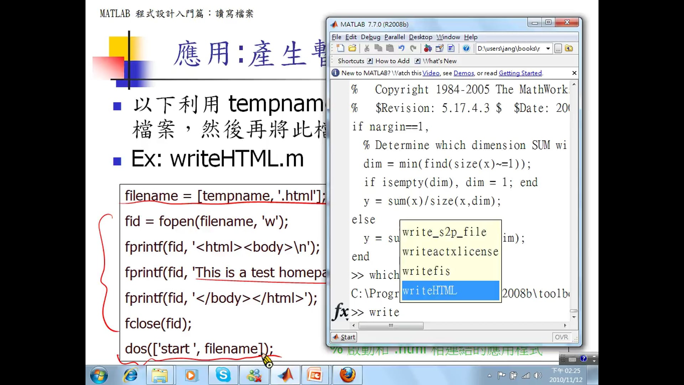Screen dimensions: 684x385
Task: Expand the current directory dropdown
Action: click(x=548, y=48)
